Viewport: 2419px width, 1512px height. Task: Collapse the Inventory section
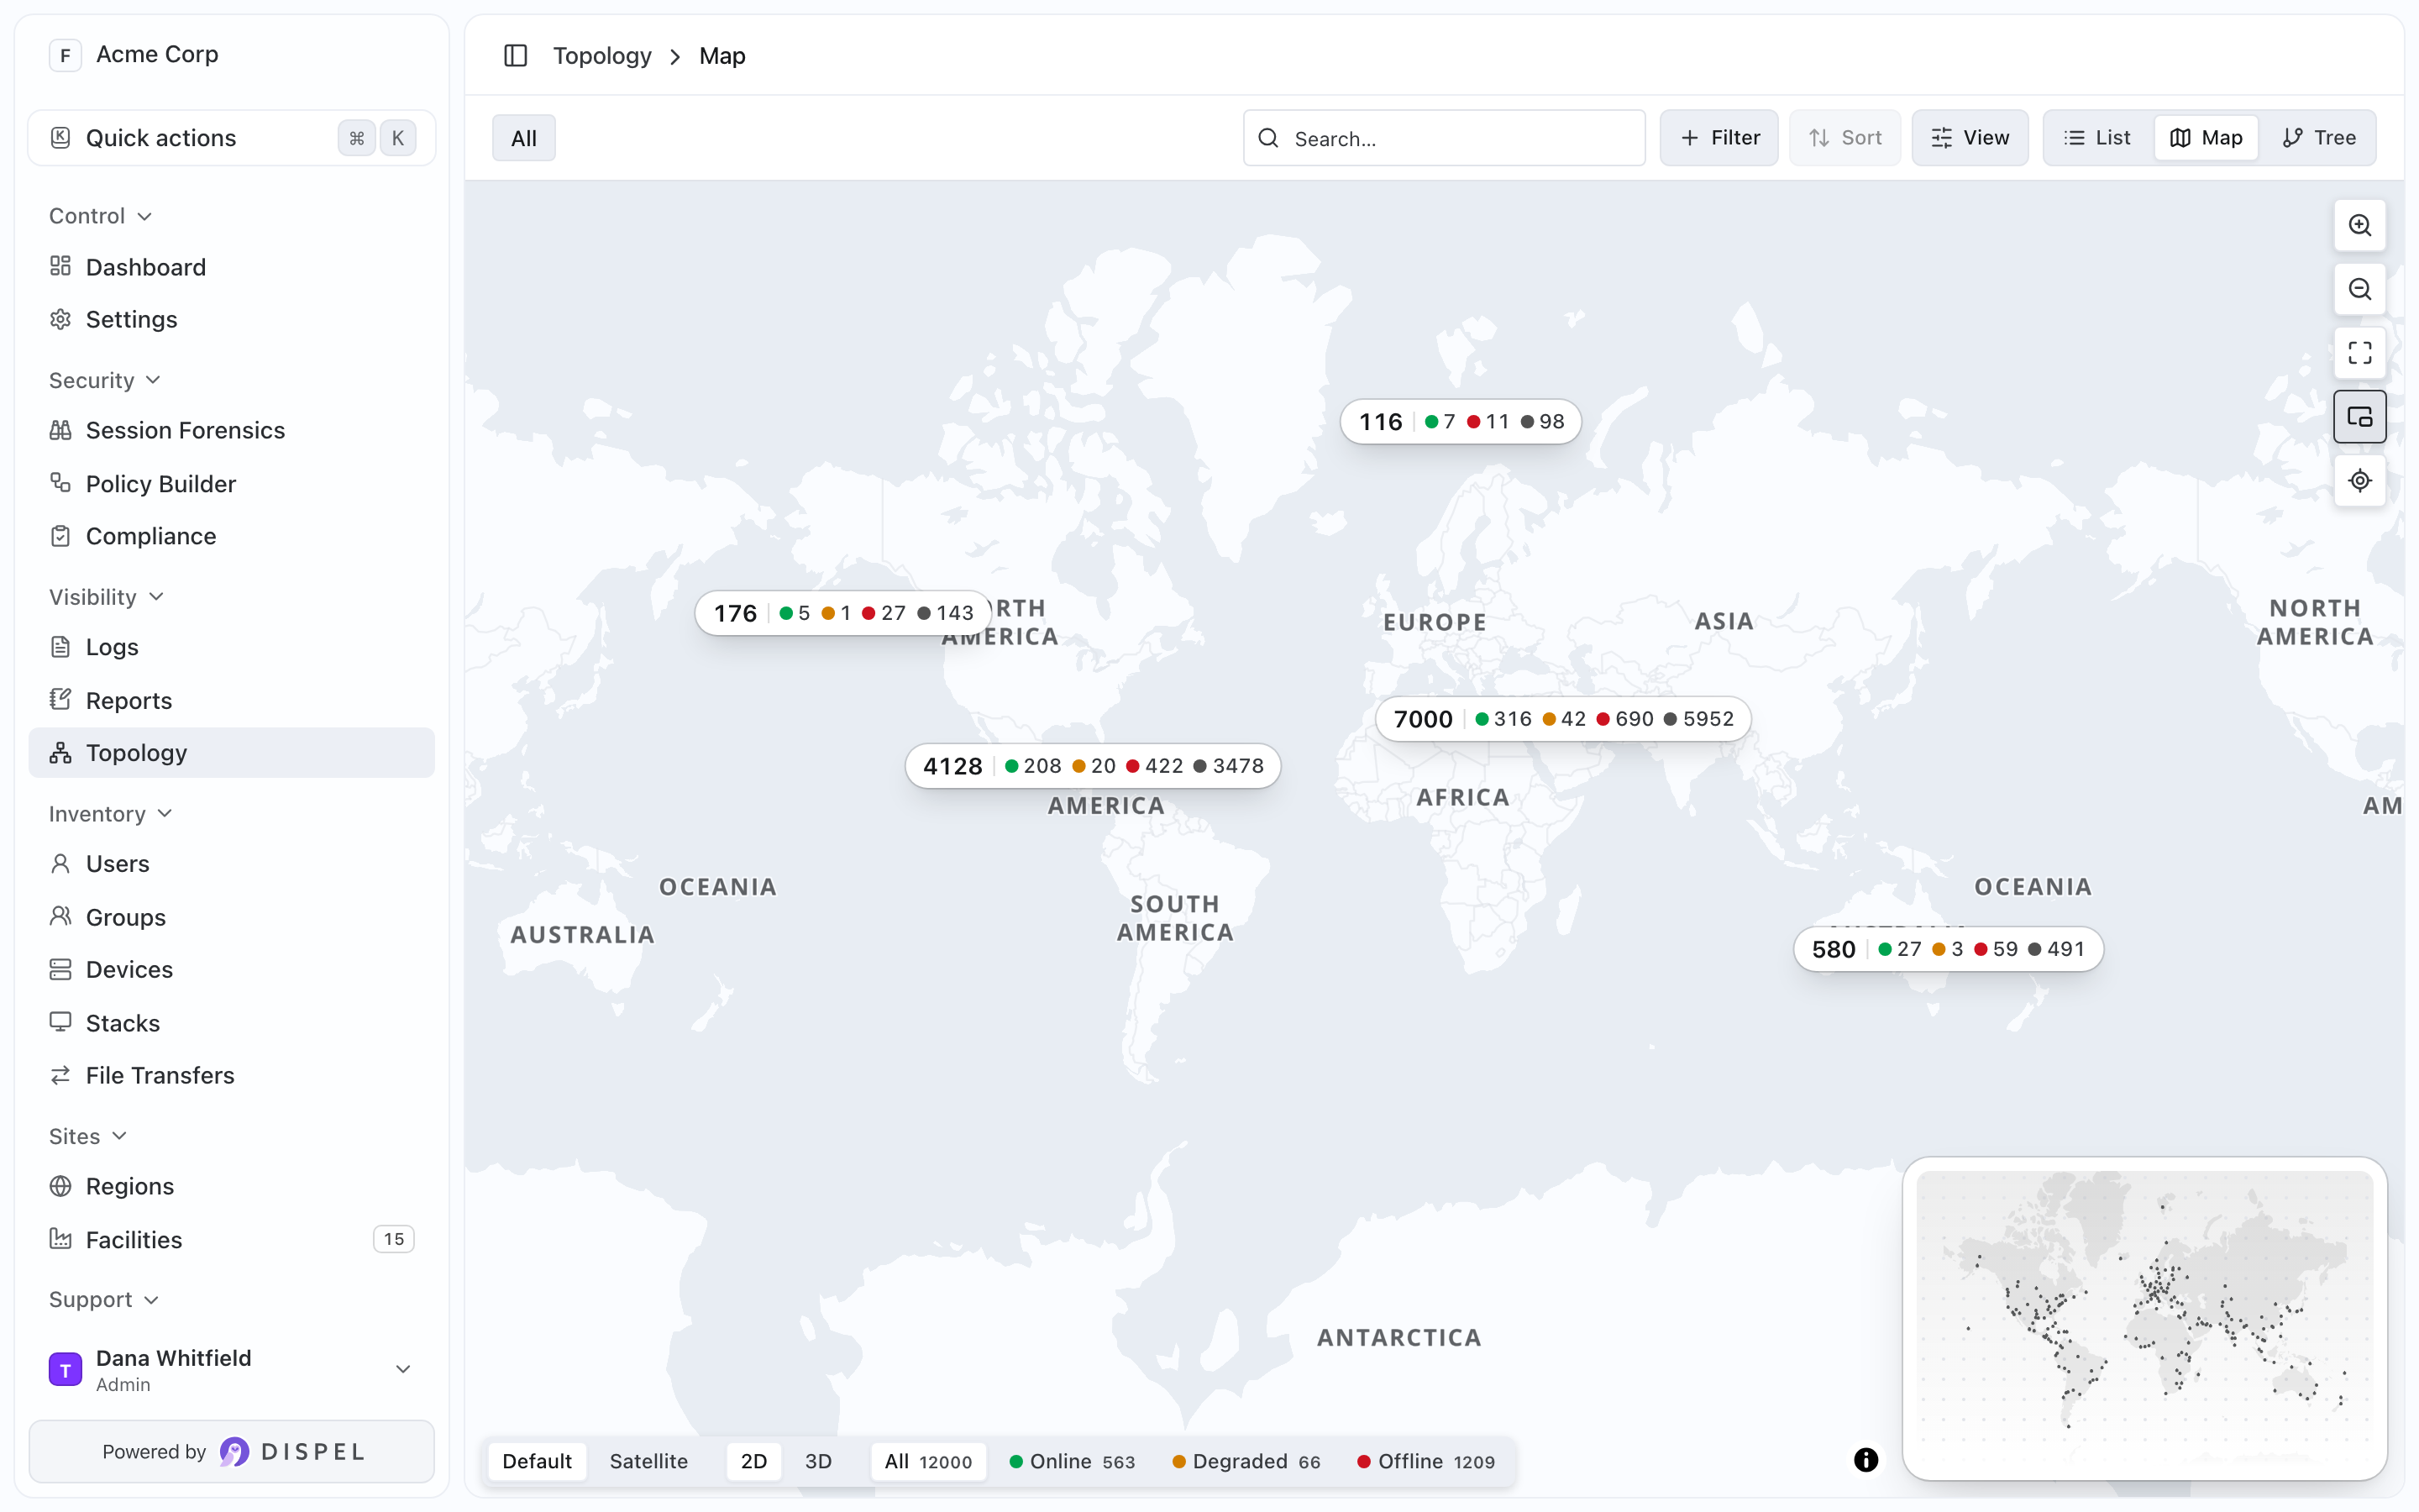111,814
